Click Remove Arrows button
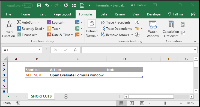 115,35
